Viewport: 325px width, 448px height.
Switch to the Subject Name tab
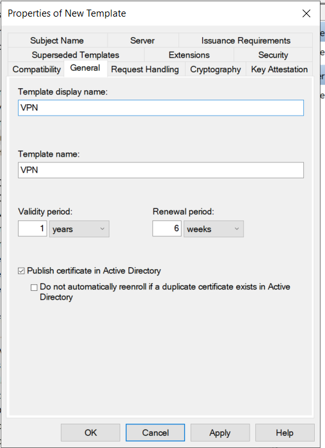pos(57,40)
